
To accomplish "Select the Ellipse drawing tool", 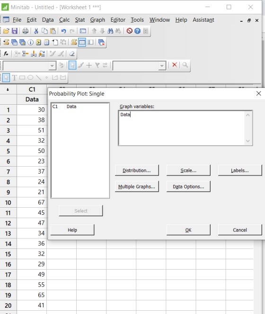I will pyautogui.click(x=30, y=77).
